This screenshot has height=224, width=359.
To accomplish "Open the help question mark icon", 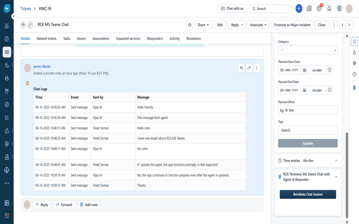I will click(319, 8).
